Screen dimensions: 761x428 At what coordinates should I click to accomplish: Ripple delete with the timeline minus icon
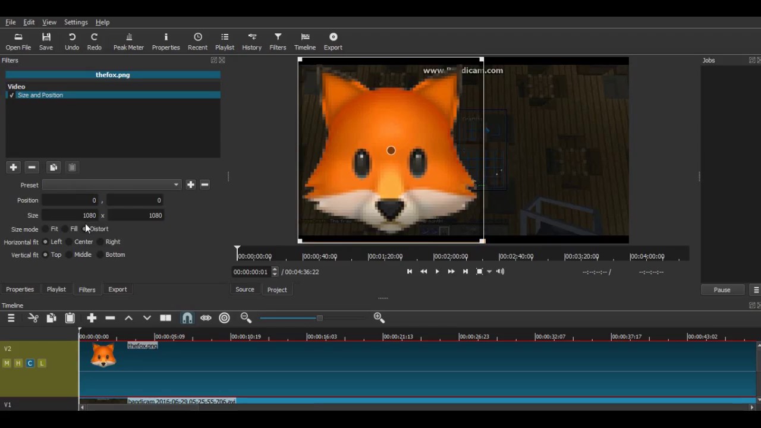[110, 318]
